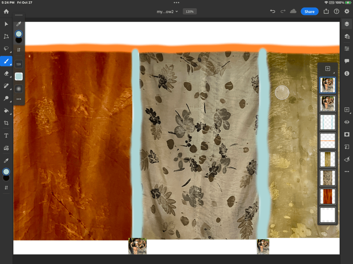Activate the Crop tool
The image size is (353, 264).
tap(6, 123)
